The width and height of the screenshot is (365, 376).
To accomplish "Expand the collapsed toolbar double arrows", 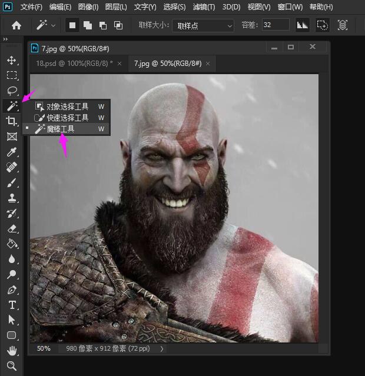I will coord(5,39).
